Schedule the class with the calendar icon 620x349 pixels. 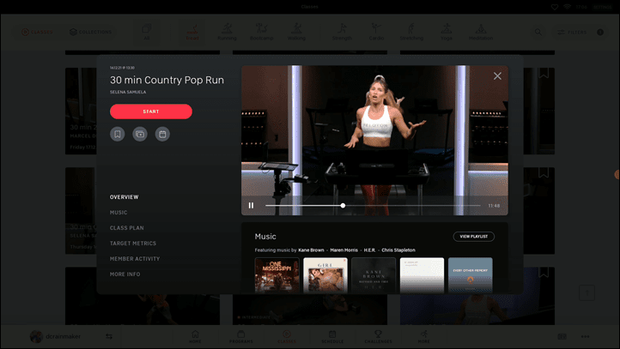tap(162, 135)
